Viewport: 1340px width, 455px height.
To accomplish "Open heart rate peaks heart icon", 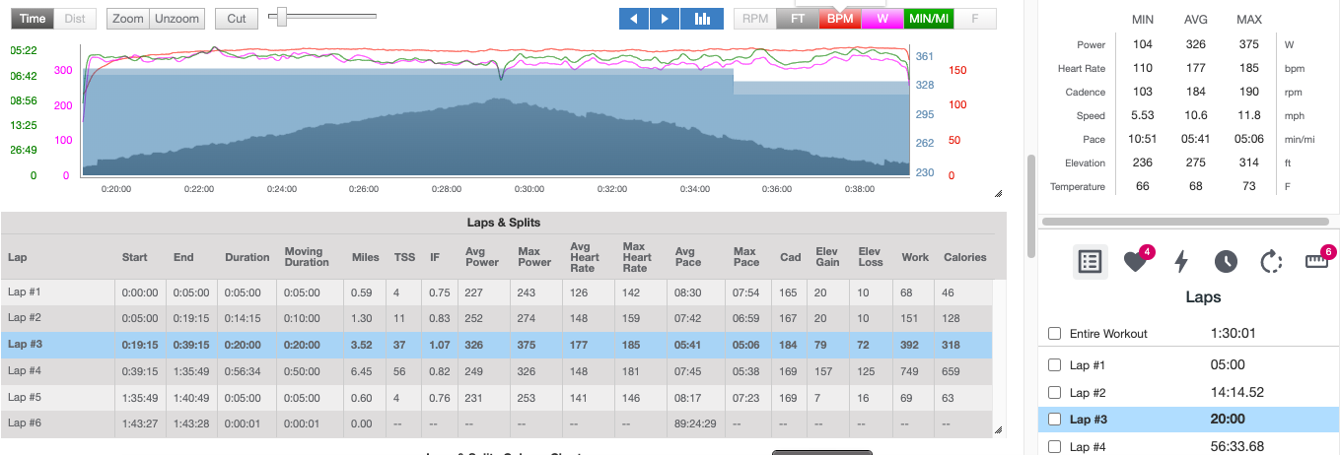I will coord(1135,262).
